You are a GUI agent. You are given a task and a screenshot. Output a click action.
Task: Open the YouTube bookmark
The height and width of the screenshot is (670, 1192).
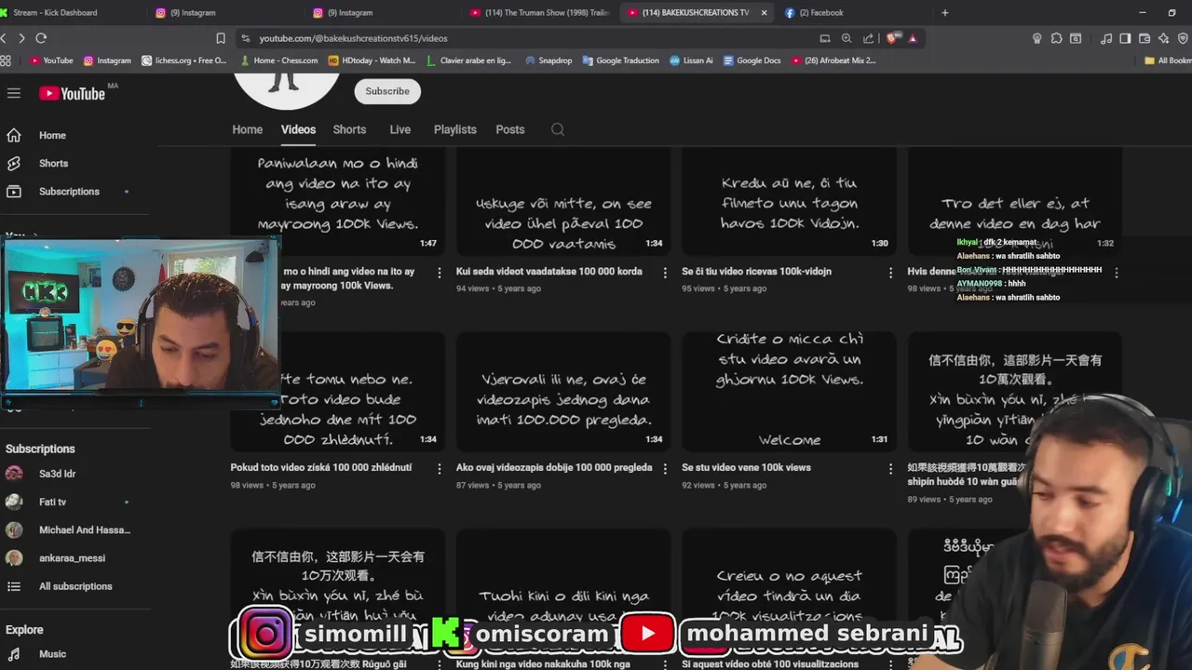click(x=52, y=60)
